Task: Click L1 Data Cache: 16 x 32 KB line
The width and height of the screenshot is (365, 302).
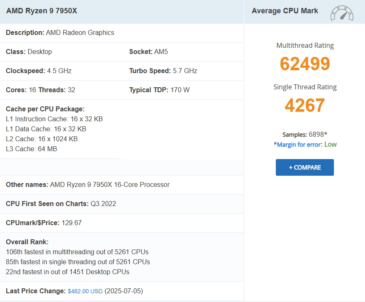Action: [46, 129]
